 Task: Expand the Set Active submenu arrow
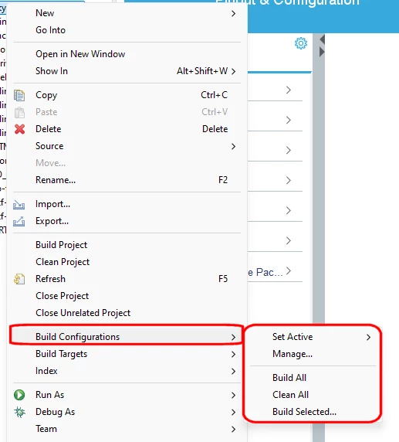368,337
